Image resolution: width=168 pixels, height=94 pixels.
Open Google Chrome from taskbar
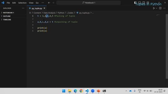tap(81, 91)
